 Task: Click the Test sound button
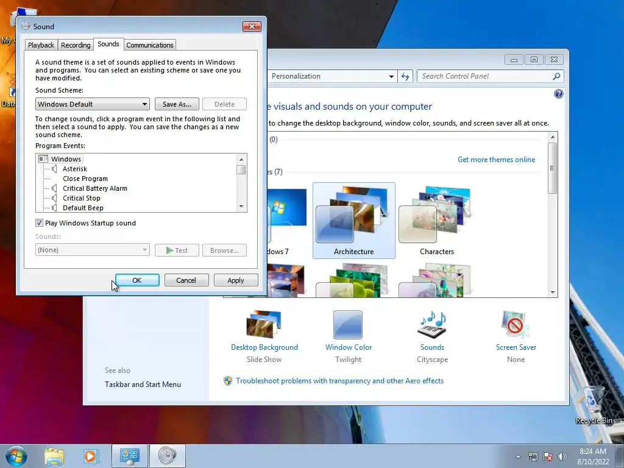pos(177,250)
